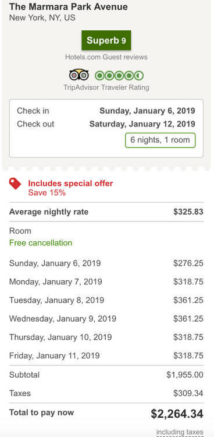Select the Check in date Sunday, January 6
214x437 pixels.
click(147, 111)
